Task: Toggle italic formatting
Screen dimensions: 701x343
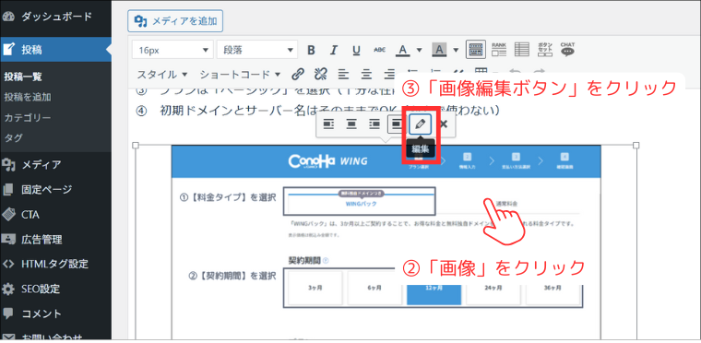Action: 334,50
